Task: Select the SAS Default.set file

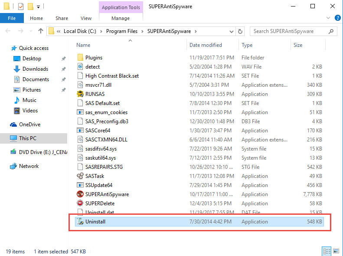Action: (x=102, y=103)
